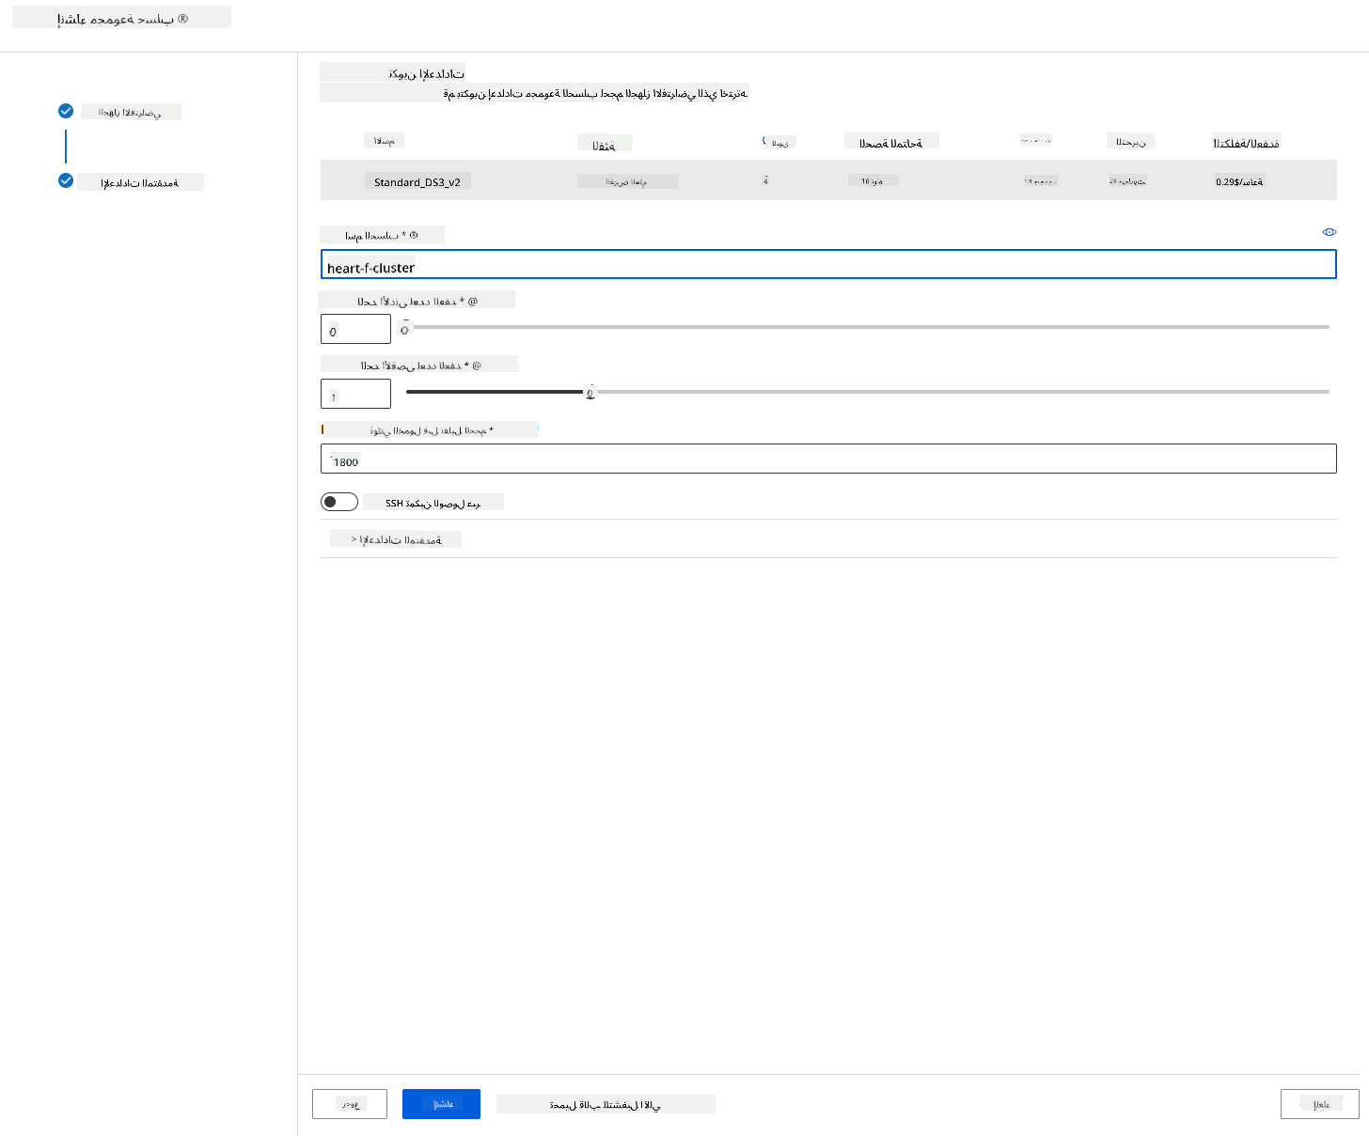1369x1136 pixels.
Task: Click the available quota column header
Action: pos(891,142)
